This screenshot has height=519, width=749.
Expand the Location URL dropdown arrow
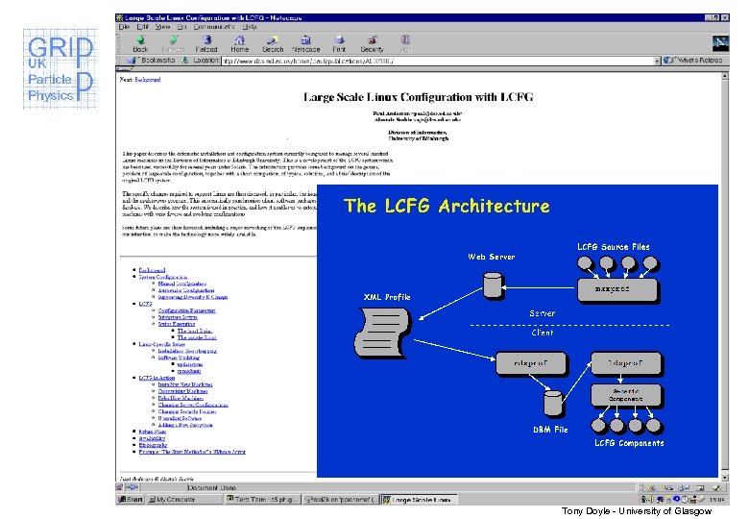(x=657, y=61)
